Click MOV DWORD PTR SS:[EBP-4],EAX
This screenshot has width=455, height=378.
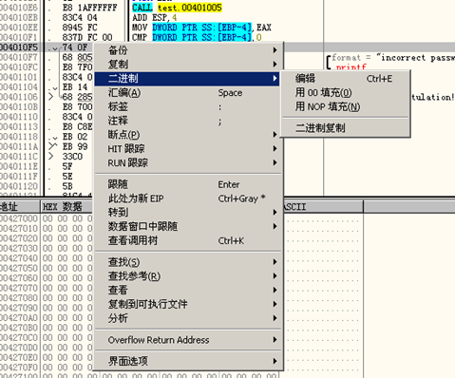(x=201, y=28)
